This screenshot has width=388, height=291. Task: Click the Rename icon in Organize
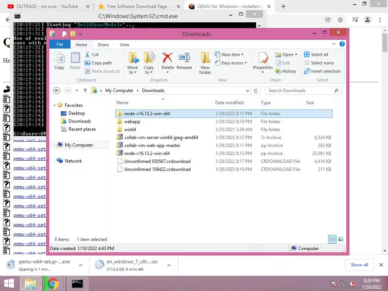(x=185, y=61)
